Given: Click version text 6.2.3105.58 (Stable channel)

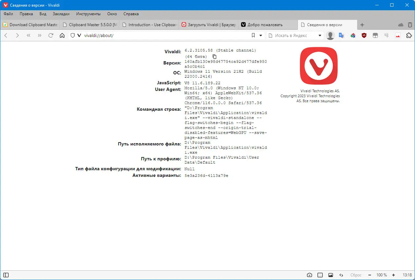Looking at the screenshot, I should pyautogui.click(x=220, y=50).
